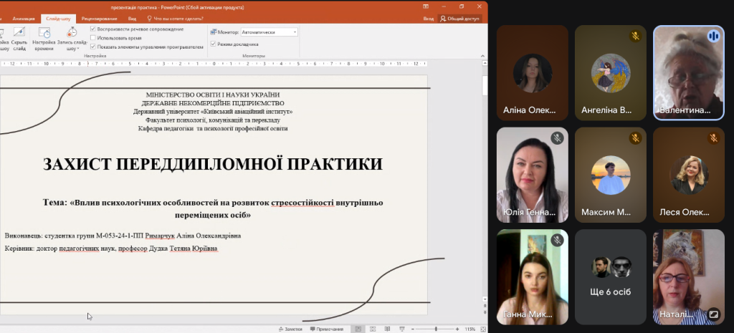Enable the use timings checkbox
Viewport: 734px width, 333px height.
pos(93,37)
